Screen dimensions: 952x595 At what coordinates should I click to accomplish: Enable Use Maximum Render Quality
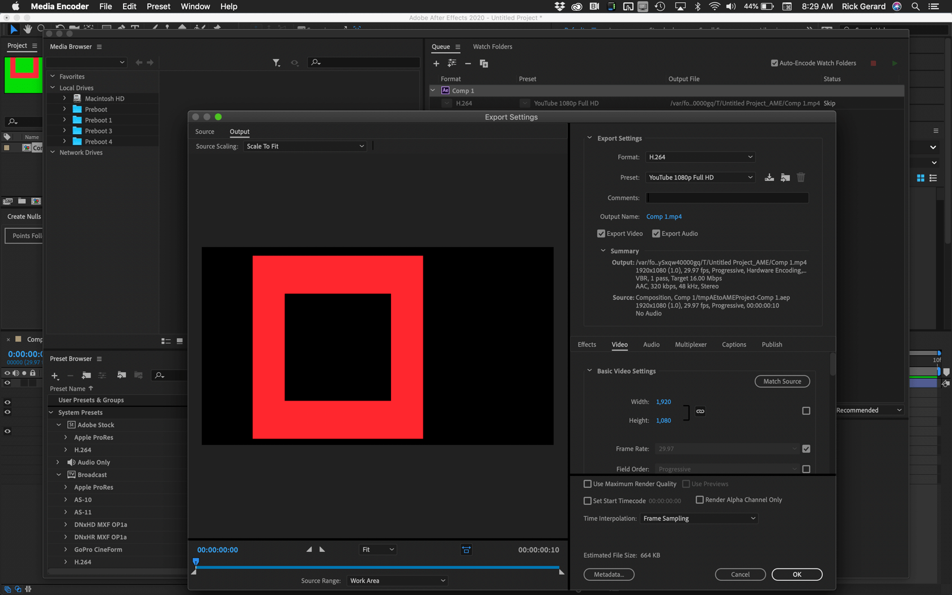coord(588,484)
